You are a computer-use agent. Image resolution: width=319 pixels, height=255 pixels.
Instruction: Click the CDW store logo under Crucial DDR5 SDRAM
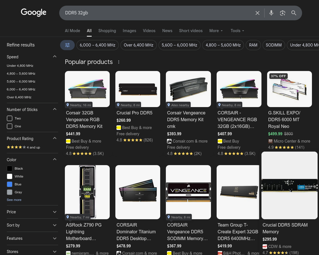coord(265,247)
